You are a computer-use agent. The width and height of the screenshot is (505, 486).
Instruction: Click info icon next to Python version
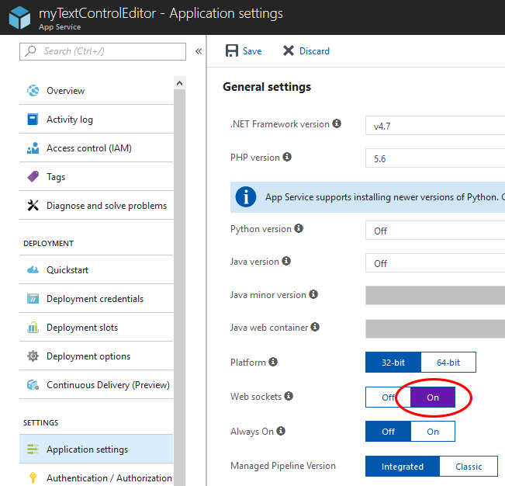(x=299, y=228)
